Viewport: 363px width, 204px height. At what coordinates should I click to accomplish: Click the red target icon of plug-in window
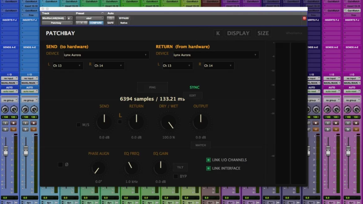click(x=304, y=18)
